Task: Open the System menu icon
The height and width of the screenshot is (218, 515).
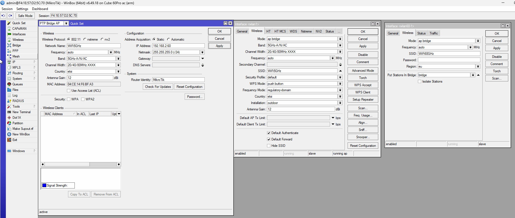Action: (x=9, y=79)
